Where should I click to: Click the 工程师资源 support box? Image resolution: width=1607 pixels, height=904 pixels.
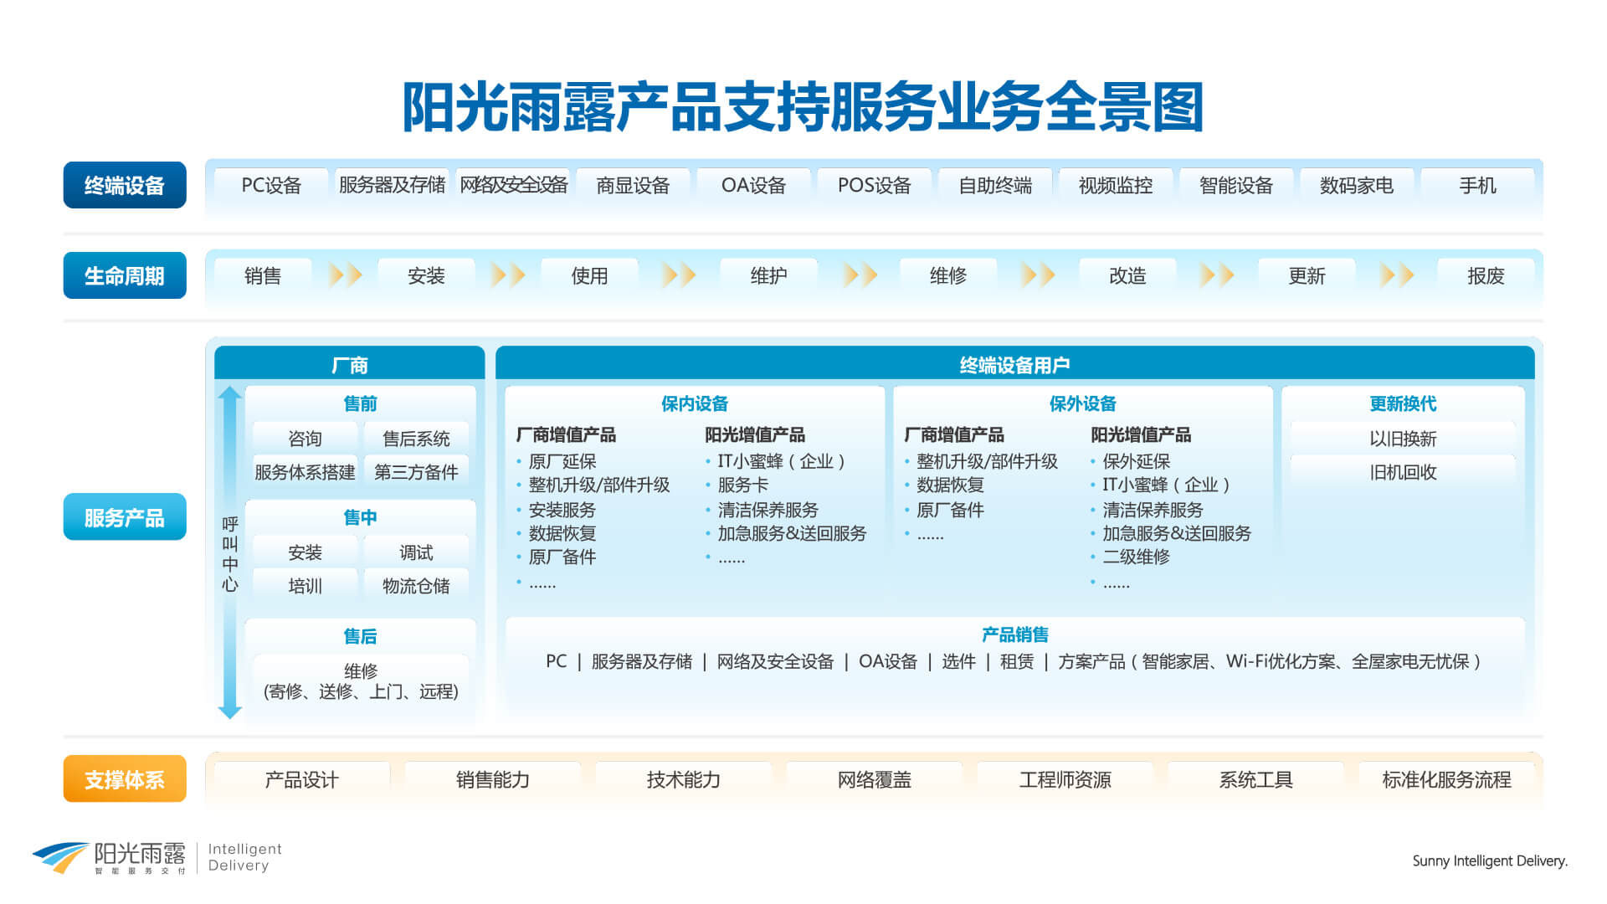tap(1065, 779)
